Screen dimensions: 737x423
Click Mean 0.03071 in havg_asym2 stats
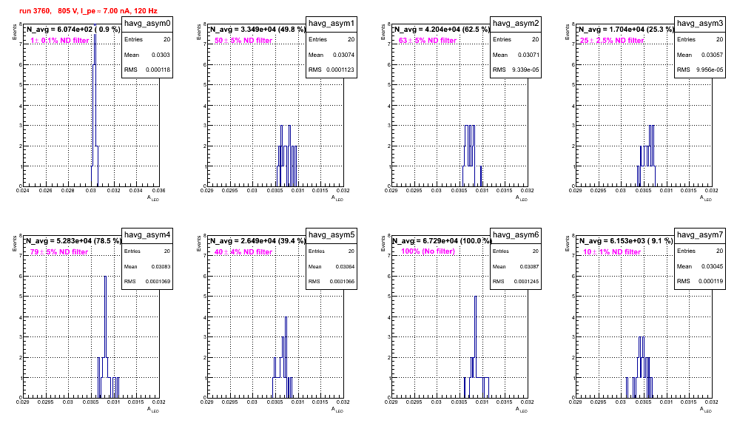516,55
